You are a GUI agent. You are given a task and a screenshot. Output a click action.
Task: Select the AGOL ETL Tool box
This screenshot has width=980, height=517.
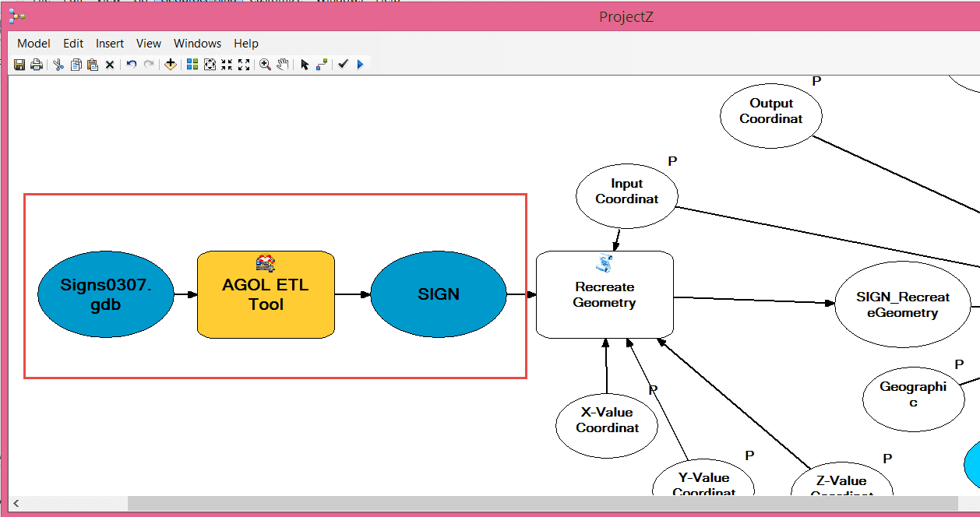(x=266, y=294)
